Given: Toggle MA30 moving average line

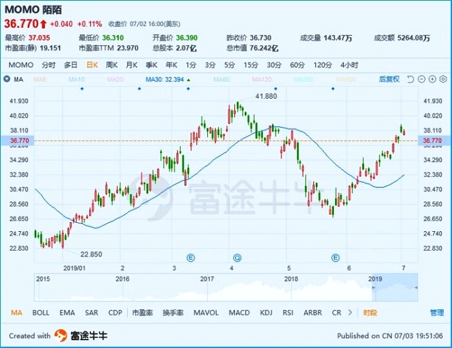Looking at the screenshot, I should coord(168,79).
